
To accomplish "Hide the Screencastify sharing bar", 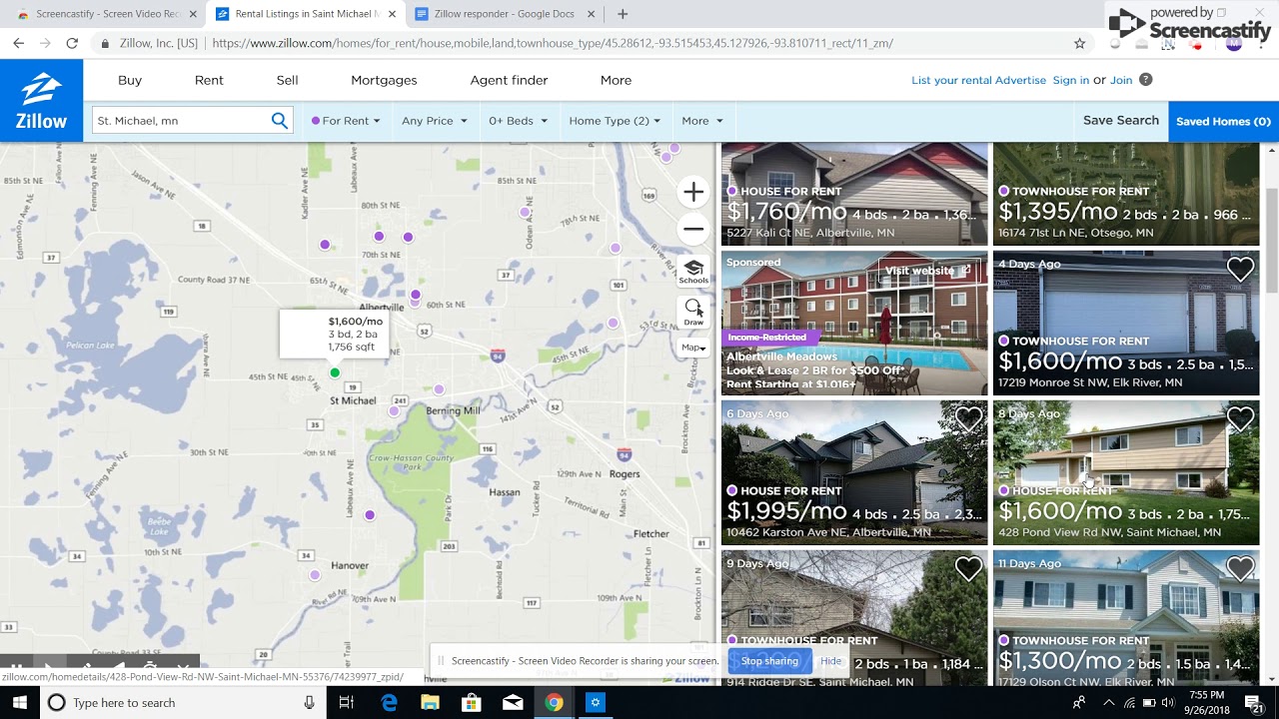I will (x=830, y=661).
